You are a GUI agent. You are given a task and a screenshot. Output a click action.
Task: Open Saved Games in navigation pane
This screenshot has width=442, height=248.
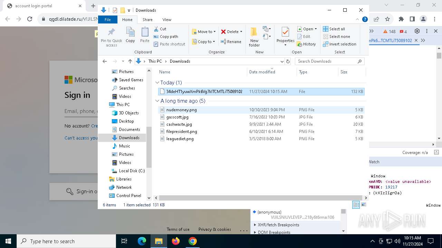click(127, 80)
